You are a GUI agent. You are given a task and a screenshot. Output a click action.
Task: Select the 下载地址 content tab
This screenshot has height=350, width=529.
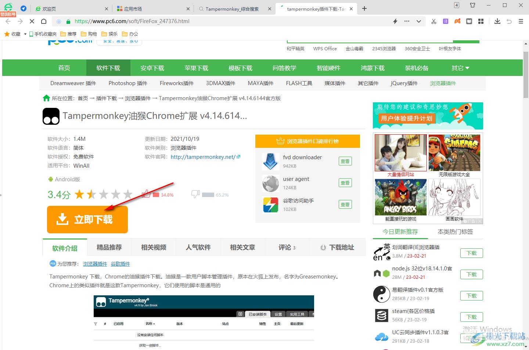click(337, 247)
